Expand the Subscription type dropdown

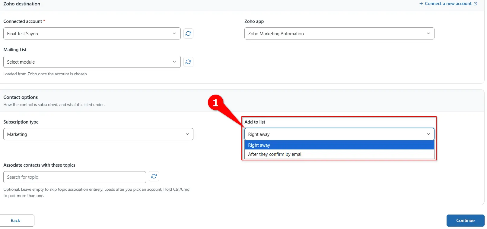(98, 134)
